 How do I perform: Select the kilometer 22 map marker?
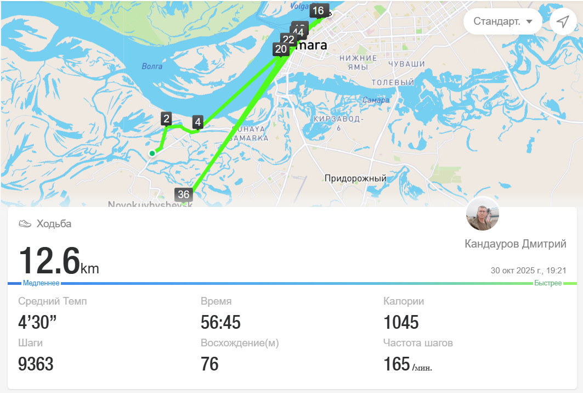click(288, 40)
